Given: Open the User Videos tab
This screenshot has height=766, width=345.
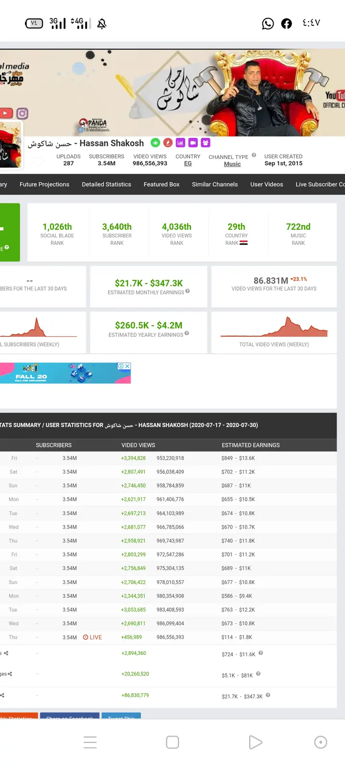Looking at the screenshot, I should pos(266,184).
